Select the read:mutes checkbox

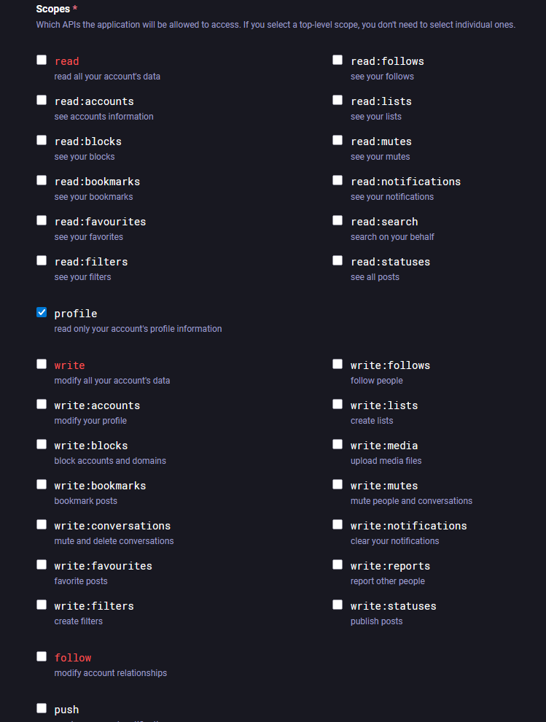[338, 141]
